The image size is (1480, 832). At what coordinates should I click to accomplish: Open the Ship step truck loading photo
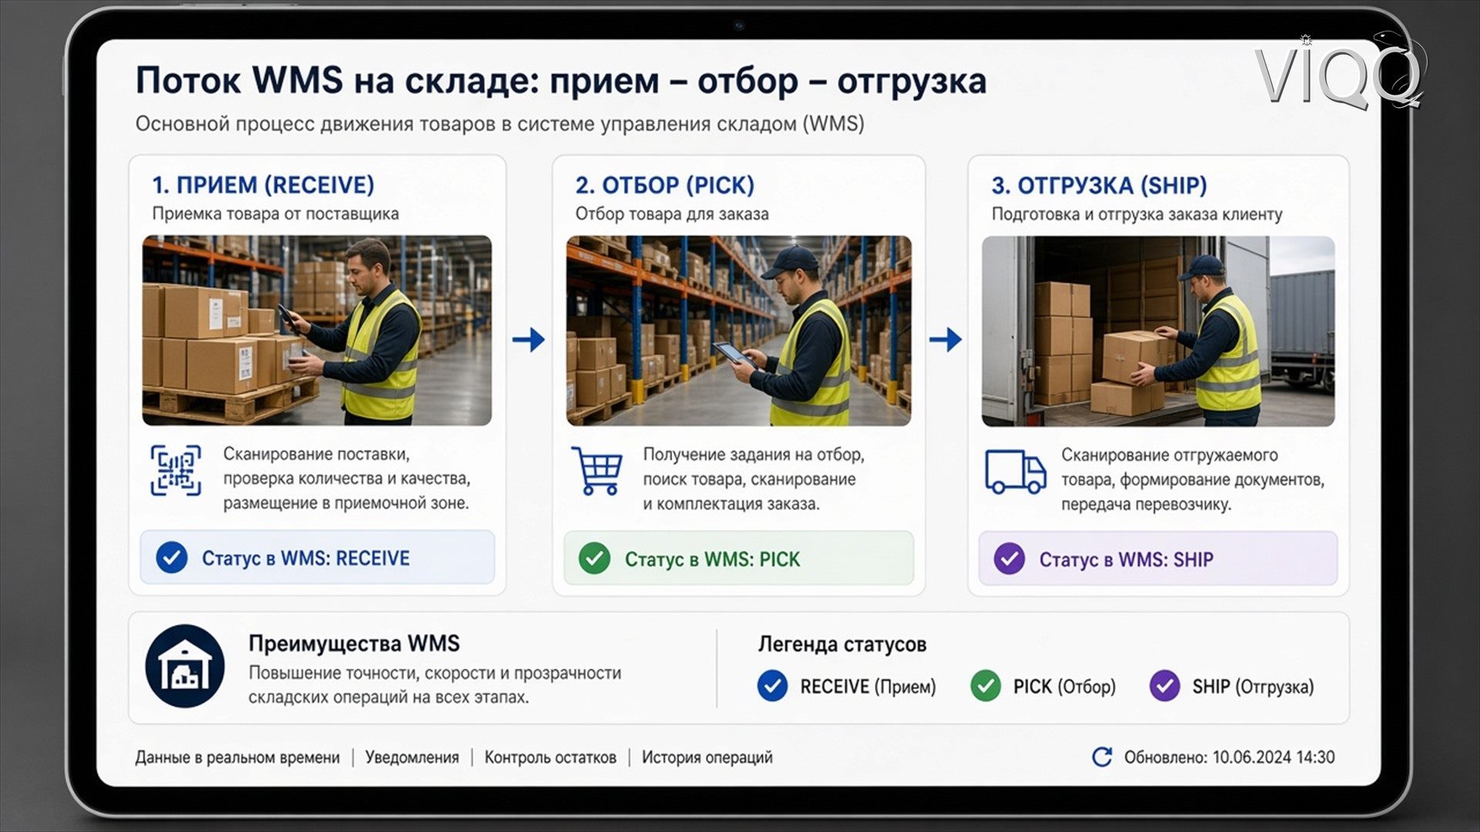1158,331
